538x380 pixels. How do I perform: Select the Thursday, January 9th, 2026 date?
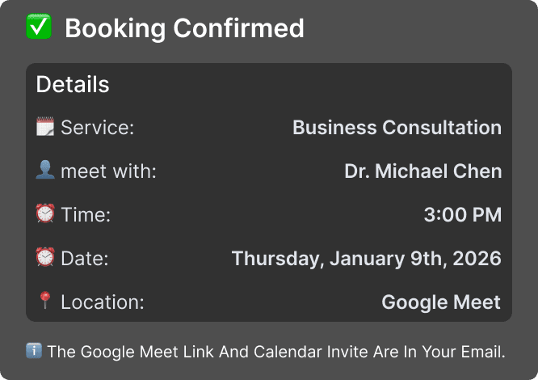(x=366, y=259)
